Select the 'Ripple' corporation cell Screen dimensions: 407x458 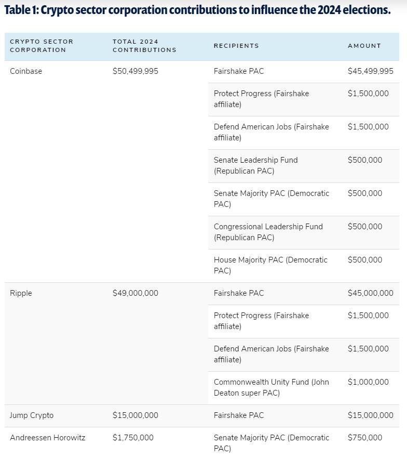21,293
